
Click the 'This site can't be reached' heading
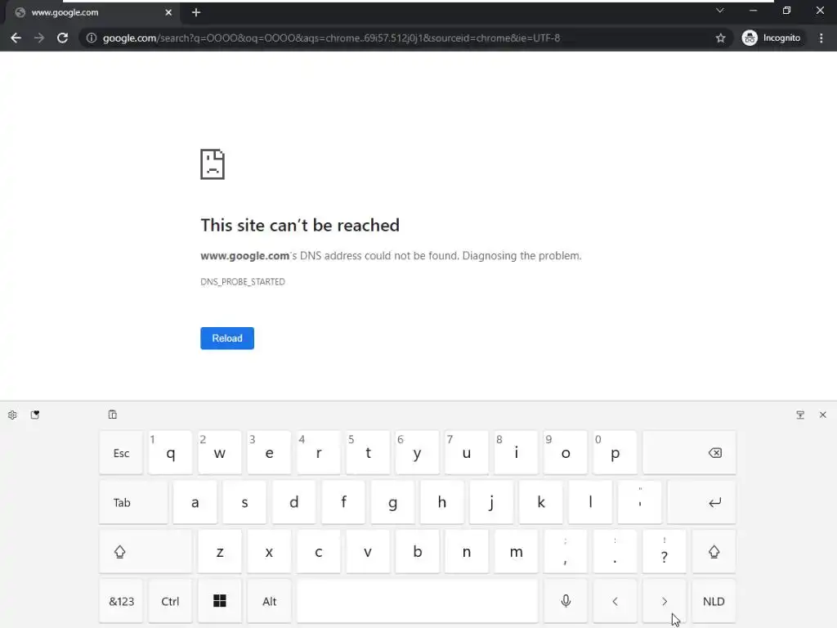pos(300,225)
